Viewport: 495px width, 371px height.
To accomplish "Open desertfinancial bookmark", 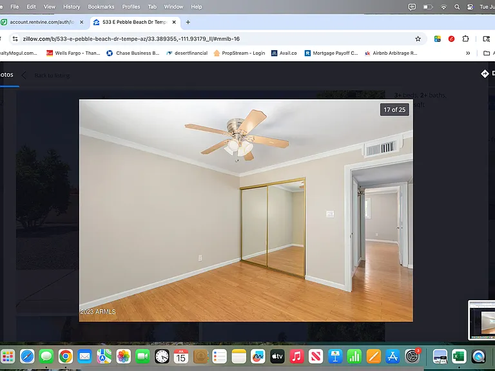I will coord(187,53).
